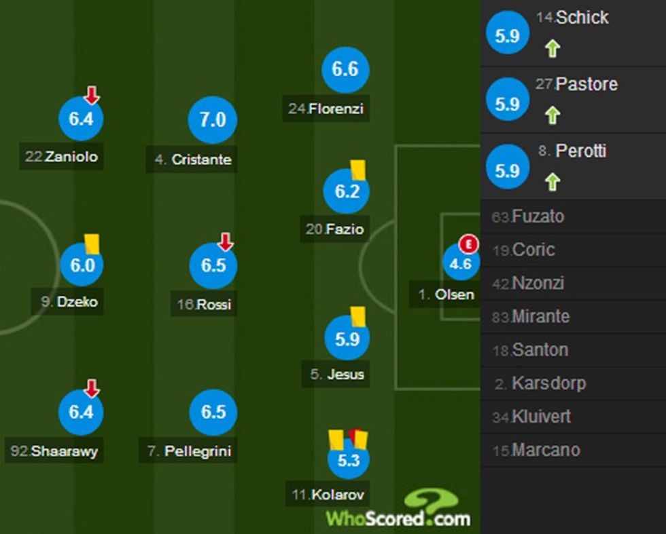
Task: Click the yellow card on Dzeko
Action: [x=92, y=244]
